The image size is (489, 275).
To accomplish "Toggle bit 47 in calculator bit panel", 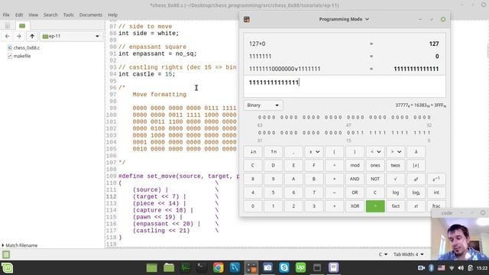I will point(348,118).
